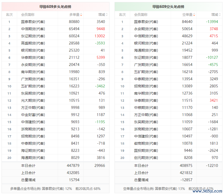Select 国泰君安(代客) in long table
The image size is (224, 195).
coord(33,22)
